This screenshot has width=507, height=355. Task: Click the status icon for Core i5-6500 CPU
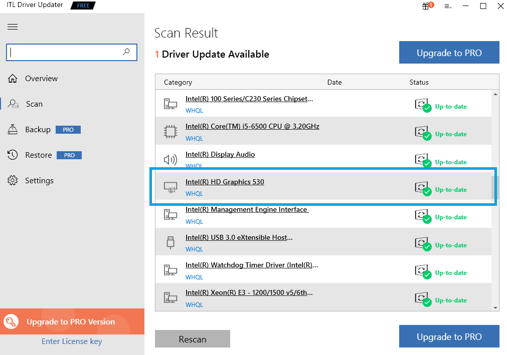[423, 133]
